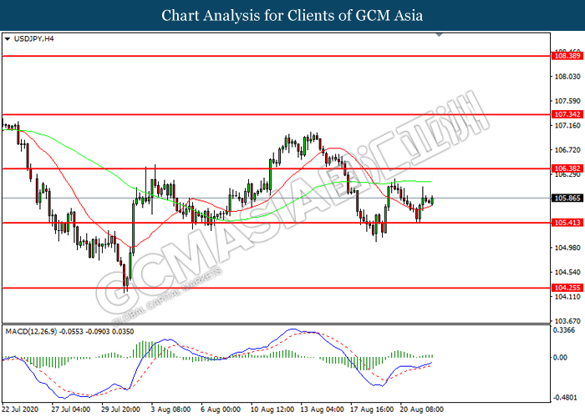Click the 3 Aug 08:00 time label
The width and height of the screenshot is (585, 417).
pos(170,409)
